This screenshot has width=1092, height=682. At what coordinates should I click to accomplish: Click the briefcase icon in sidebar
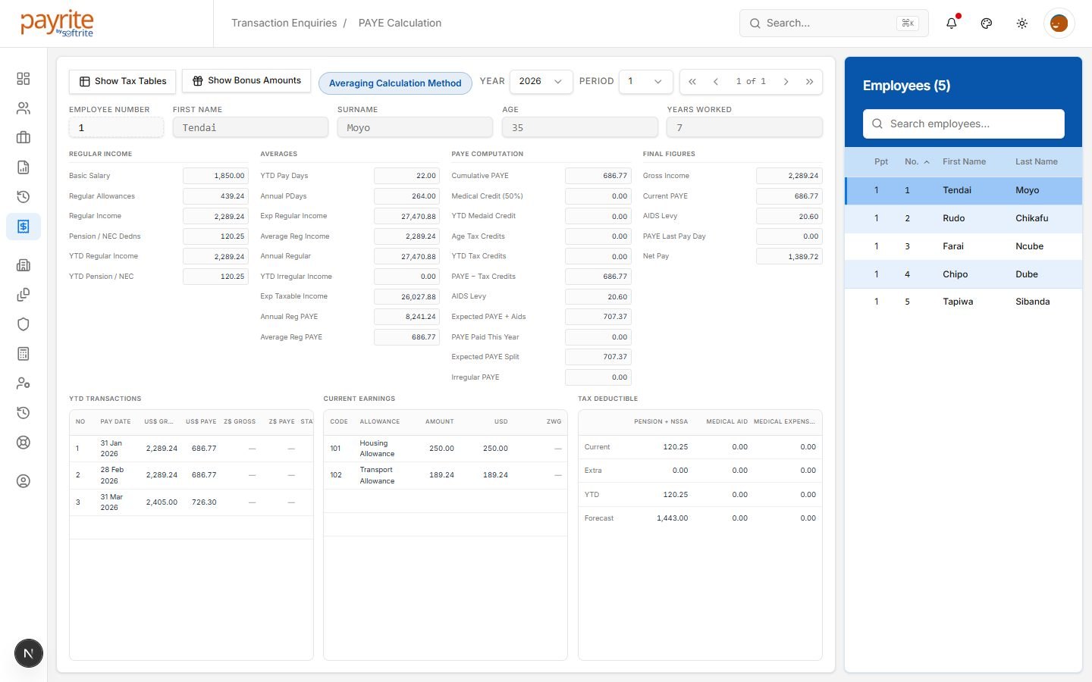[x=24, y=138]
